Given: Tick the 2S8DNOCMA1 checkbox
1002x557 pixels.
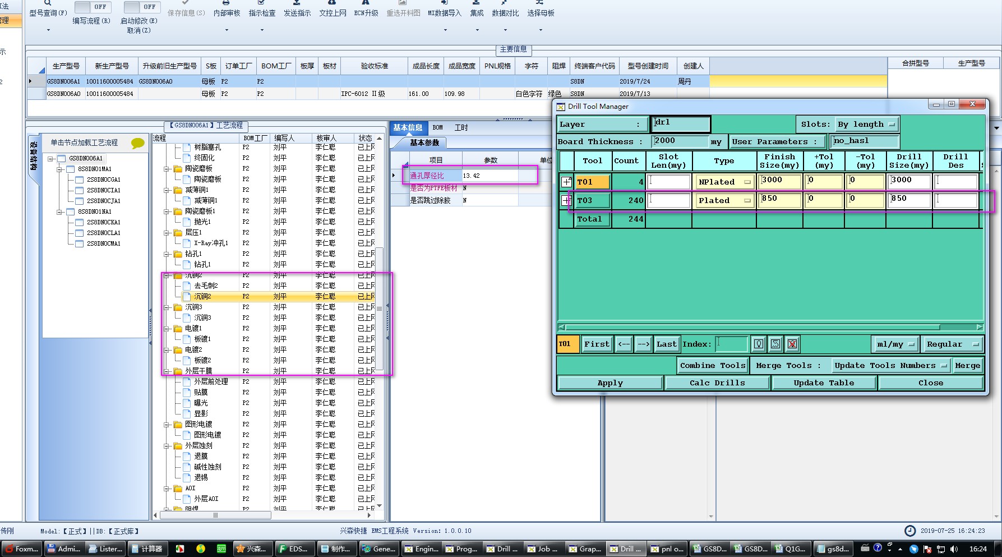Looking at the screenshot, I should tap(80, 243).
